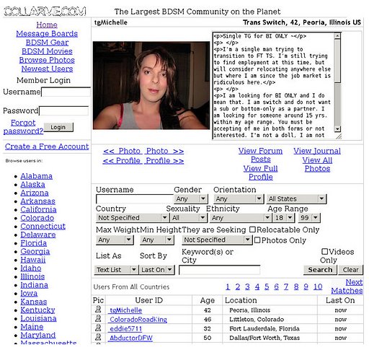
Task: Open ColoradoRoadKing user profile
Action: coord(138,320)
